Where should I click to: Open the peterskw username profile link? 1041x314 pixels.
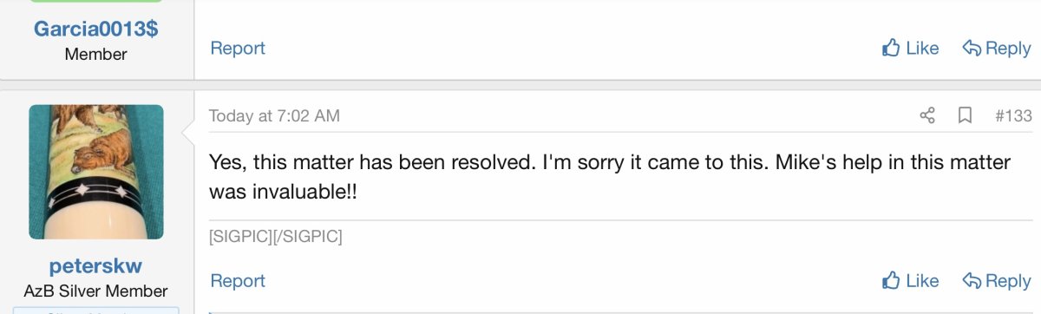tap(96, 266)
